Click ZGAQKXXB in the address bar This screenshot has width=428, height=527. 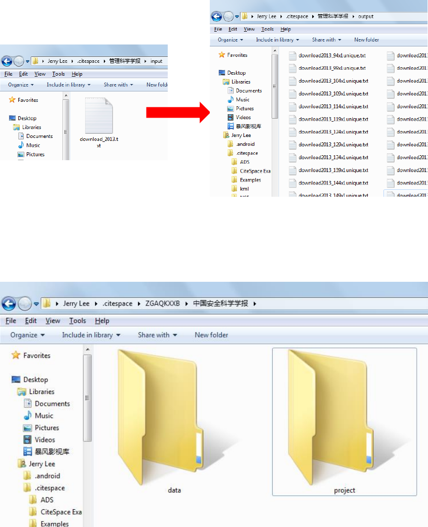pos(162,304)
